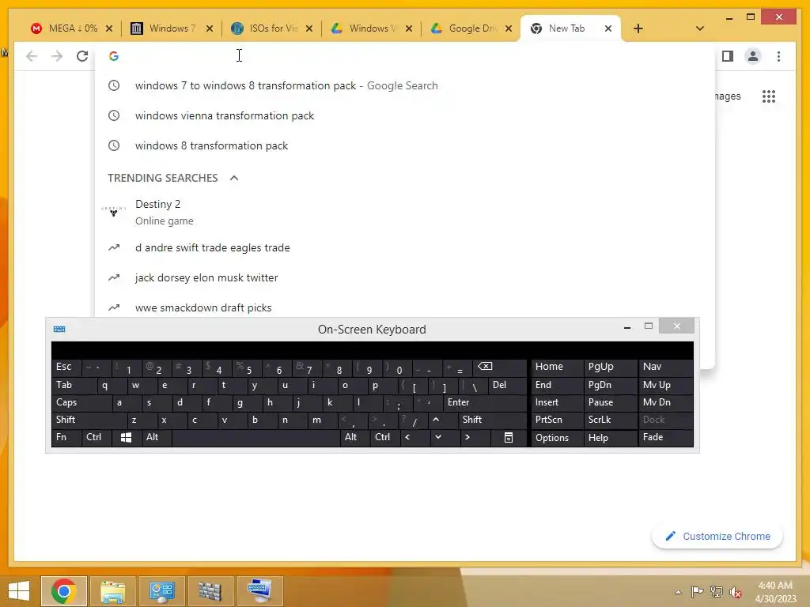Toggle the left Alt key

click(x=156, y=438)
